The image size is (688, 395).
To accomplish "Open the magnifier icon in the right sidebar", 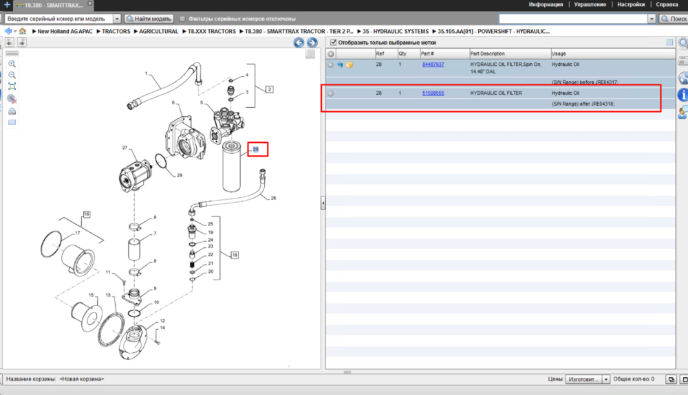I will tap(683, 43).
